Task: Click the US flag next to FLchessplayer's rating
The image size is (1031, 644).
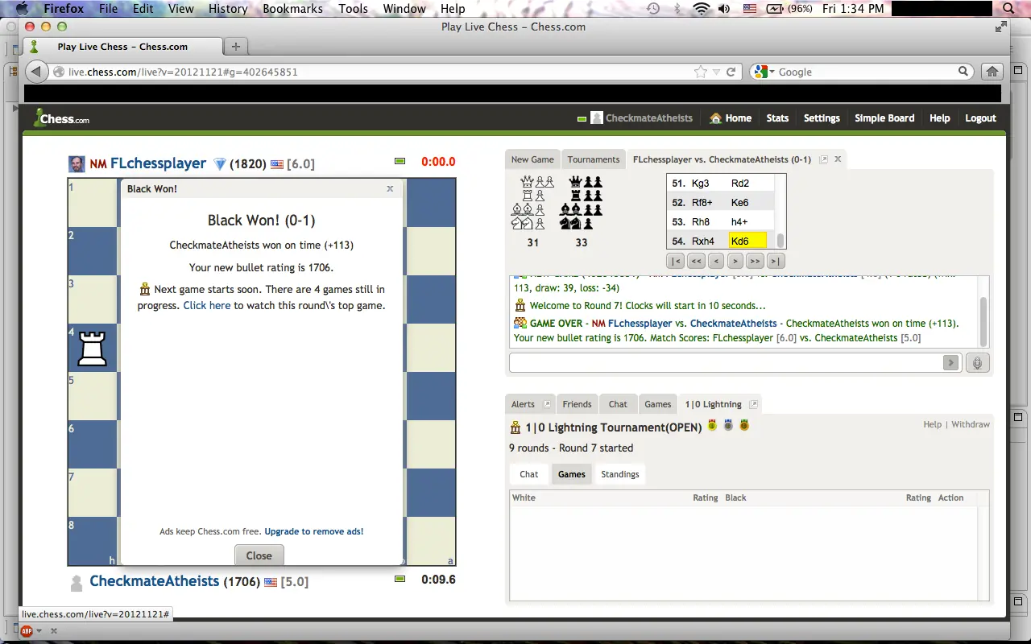Action: 277,164
